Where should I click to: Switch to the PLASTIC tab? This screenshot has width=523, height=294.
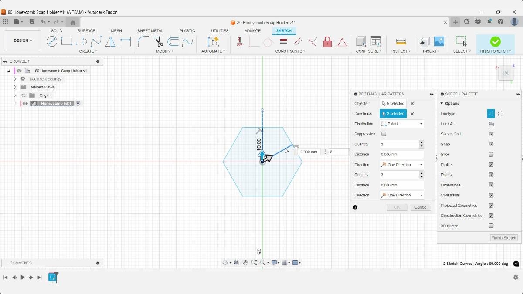(187, 31)
